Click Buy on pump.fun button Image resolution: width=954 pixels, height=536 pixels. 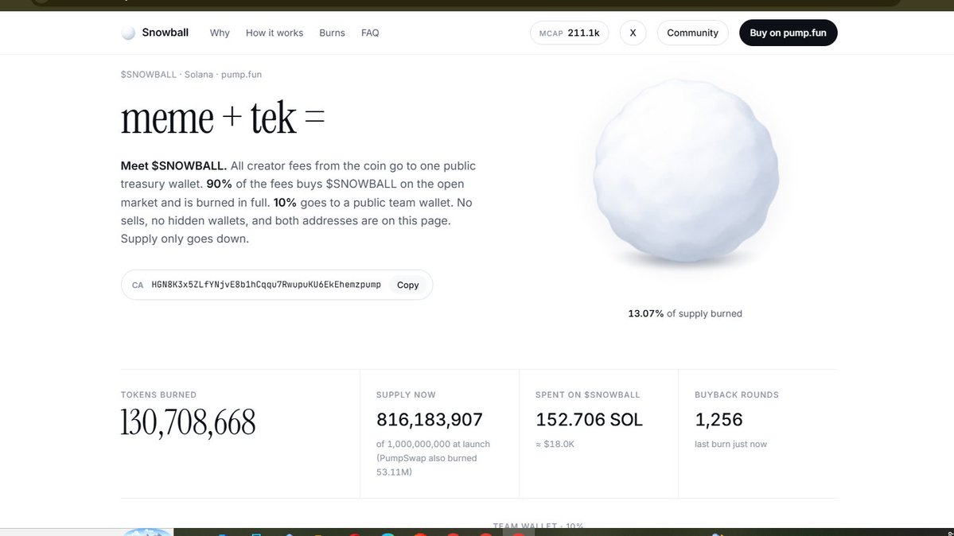[x=788, y=33]
